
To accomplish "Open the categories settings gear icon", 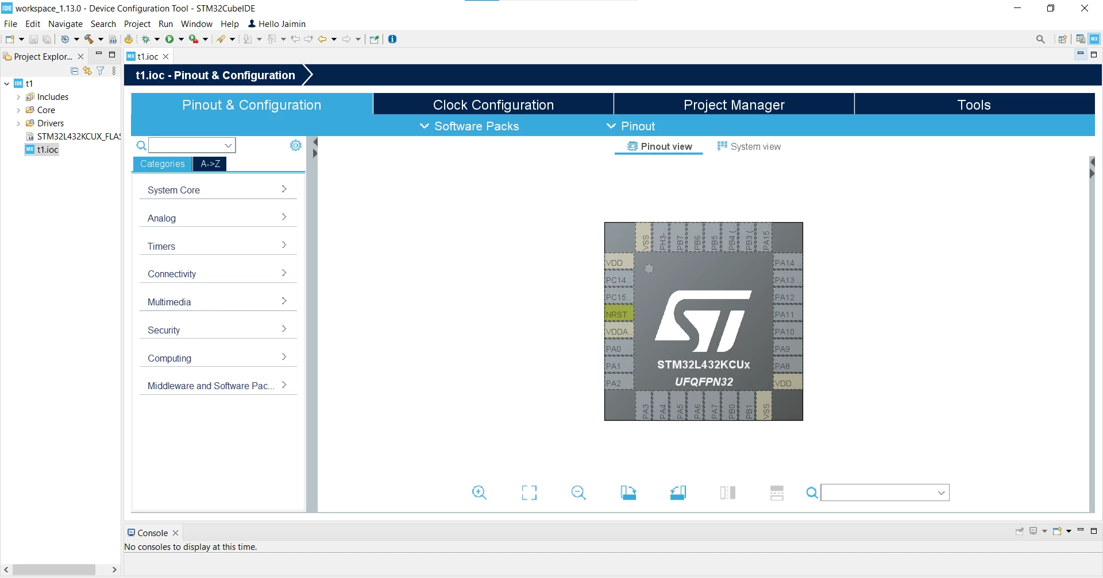I will (296, 145).
